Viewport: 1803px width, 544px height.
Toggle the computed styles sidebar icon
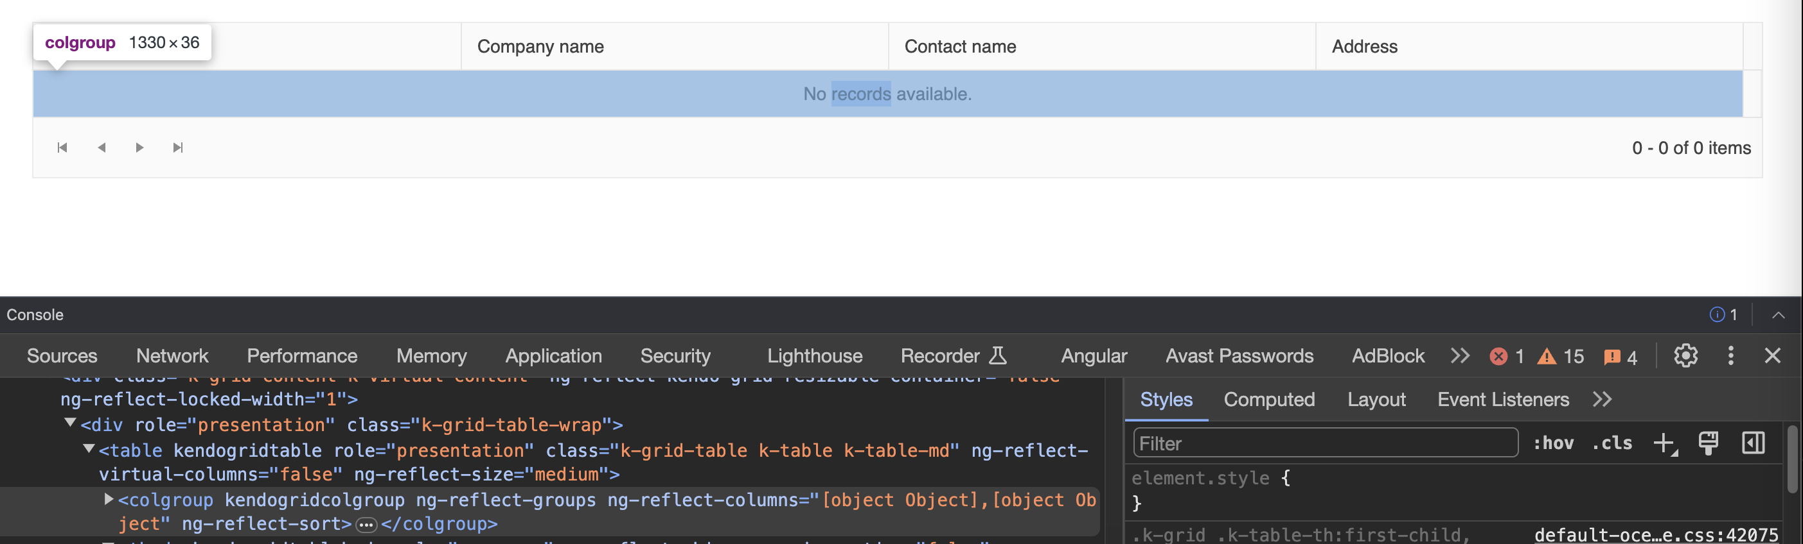(1753, 443)
